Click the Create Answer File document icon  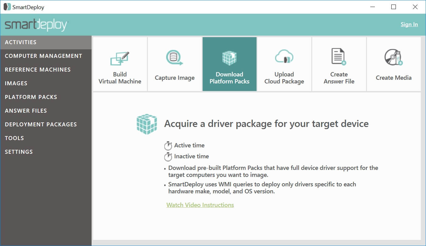pos(339,57)
